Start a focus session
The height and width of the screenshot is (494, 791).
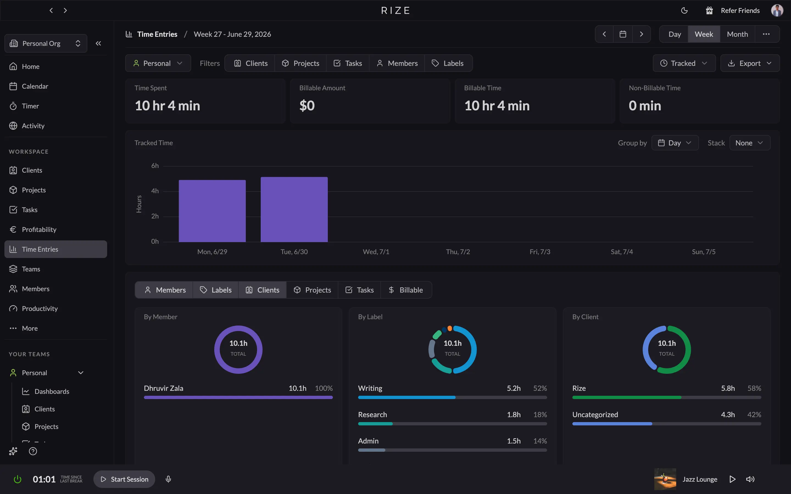[x=124, y=479]
